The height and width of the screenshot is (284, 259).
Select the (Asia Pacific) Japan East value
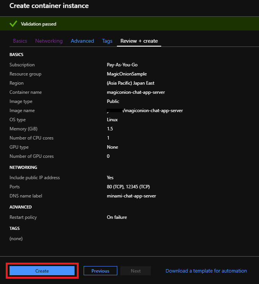(x=131, y=83)
